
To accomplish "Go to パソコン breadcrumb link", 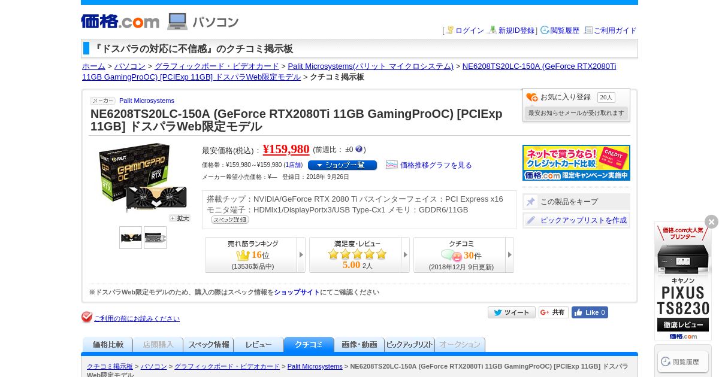I will click(x=130, y=66).
